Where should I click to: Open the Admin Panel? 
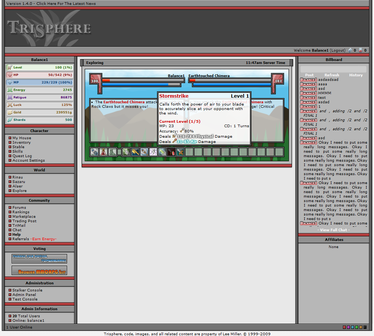click(24, 295)
